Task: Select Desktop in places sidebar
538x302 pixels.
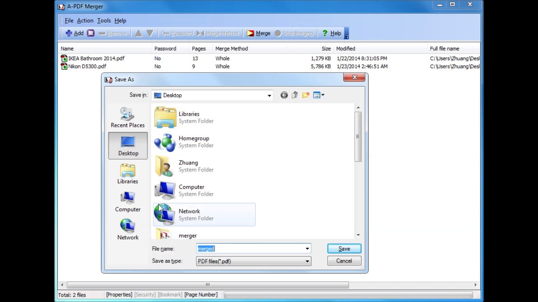Action: coord(128,146)
